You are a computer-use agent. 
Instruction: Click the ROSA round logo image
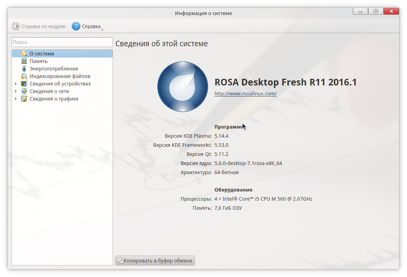pos(183,87)
